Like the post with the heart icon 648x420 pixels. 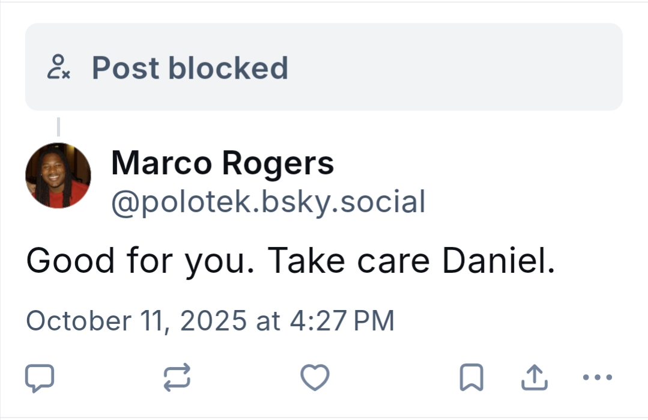point(315,377)
